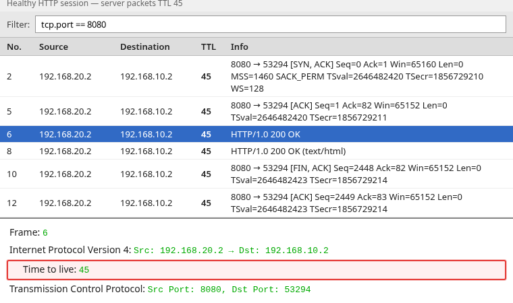Screen dimensions: 513x303
Task: Select packet 12 ACK Seq=2449 info text
Action: 346,203
